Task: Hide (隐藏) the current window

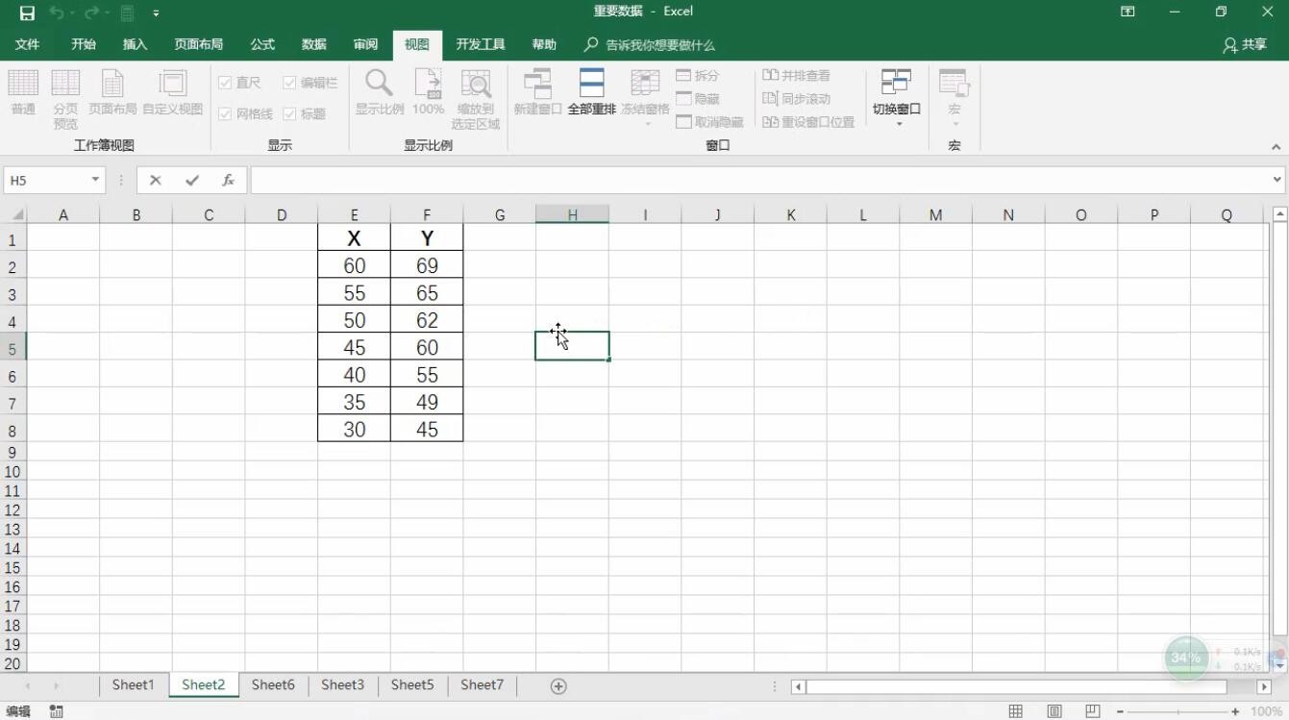Action: coord(698,99)
